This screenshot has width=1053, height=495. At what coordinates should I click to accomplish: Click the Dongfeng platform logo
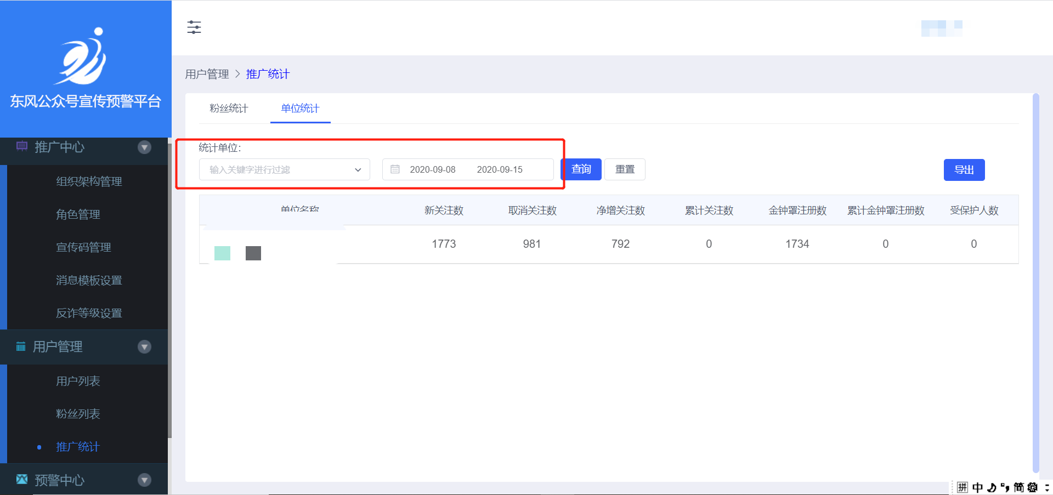click(x=83, y=56)
